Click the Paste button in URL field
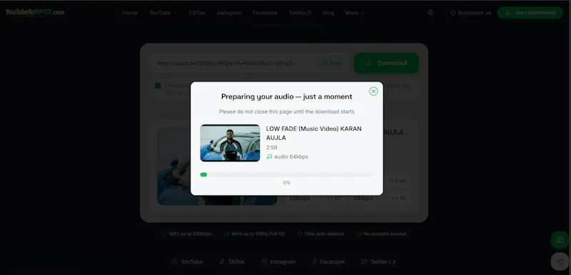571x275 pixels. (x=333, y=63)
